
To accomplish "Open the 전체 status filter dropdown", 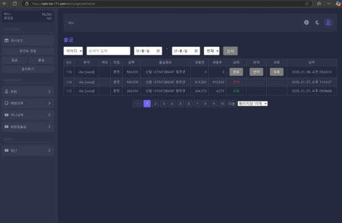I will tap(211, 51).
